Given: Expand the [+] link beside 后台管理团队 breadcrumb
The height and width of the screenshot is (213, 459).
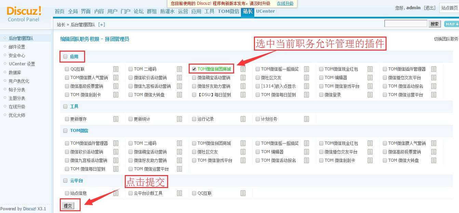Looking at the screenshot, I should pos(102,25).
